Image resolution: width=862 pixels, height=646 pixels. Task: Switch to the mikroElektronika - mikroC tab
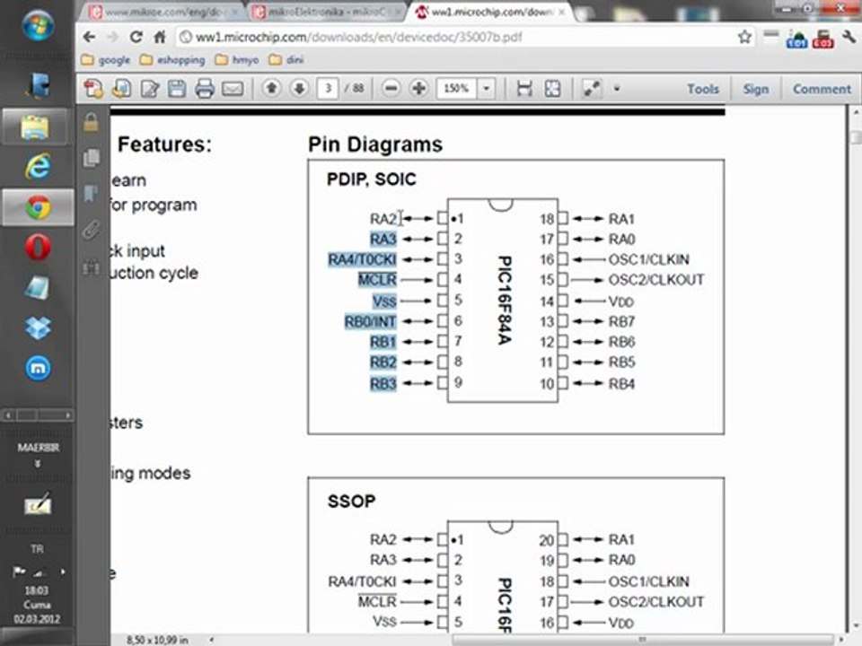pyautogui.click(x=326, y=12)
